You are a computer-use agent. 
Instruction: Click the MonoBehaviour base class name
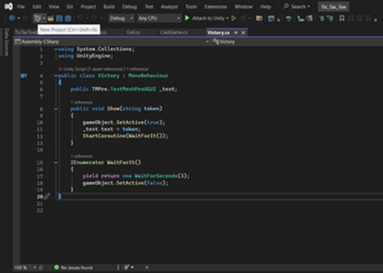[x=148, y=76]
